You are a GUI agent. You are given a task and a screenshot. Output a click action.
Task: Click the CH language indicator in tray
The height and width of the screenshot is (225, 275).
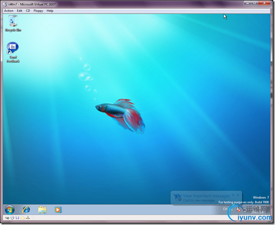coord(225,209)
